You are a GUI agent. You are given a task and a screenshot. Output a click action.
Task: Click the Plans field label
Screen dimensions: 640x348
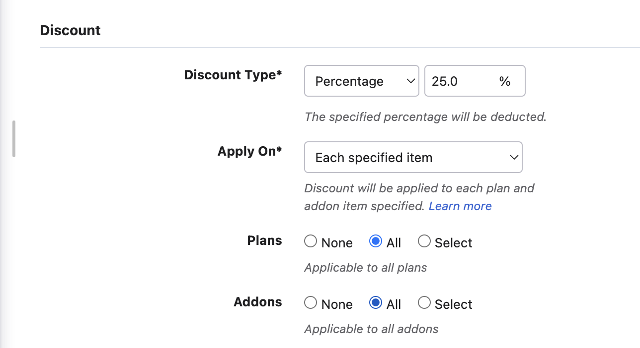[264, 240]
